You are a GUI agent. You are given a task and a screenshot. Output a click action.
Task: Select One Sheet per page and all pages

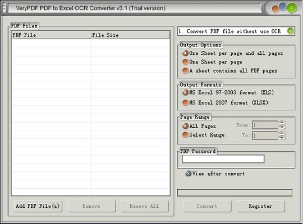[232, 53]
